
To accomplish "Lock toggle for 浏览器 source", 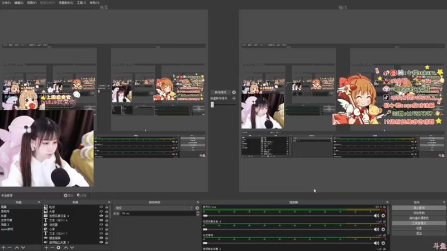I will (x=107, y=225).
